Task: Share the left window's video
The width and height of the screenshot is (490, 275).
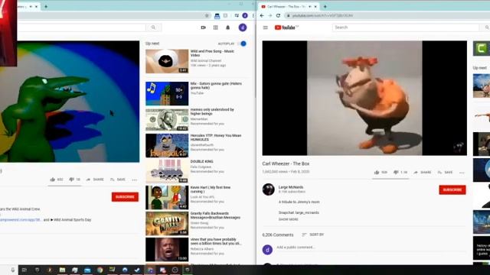Action: pos(95,180)
